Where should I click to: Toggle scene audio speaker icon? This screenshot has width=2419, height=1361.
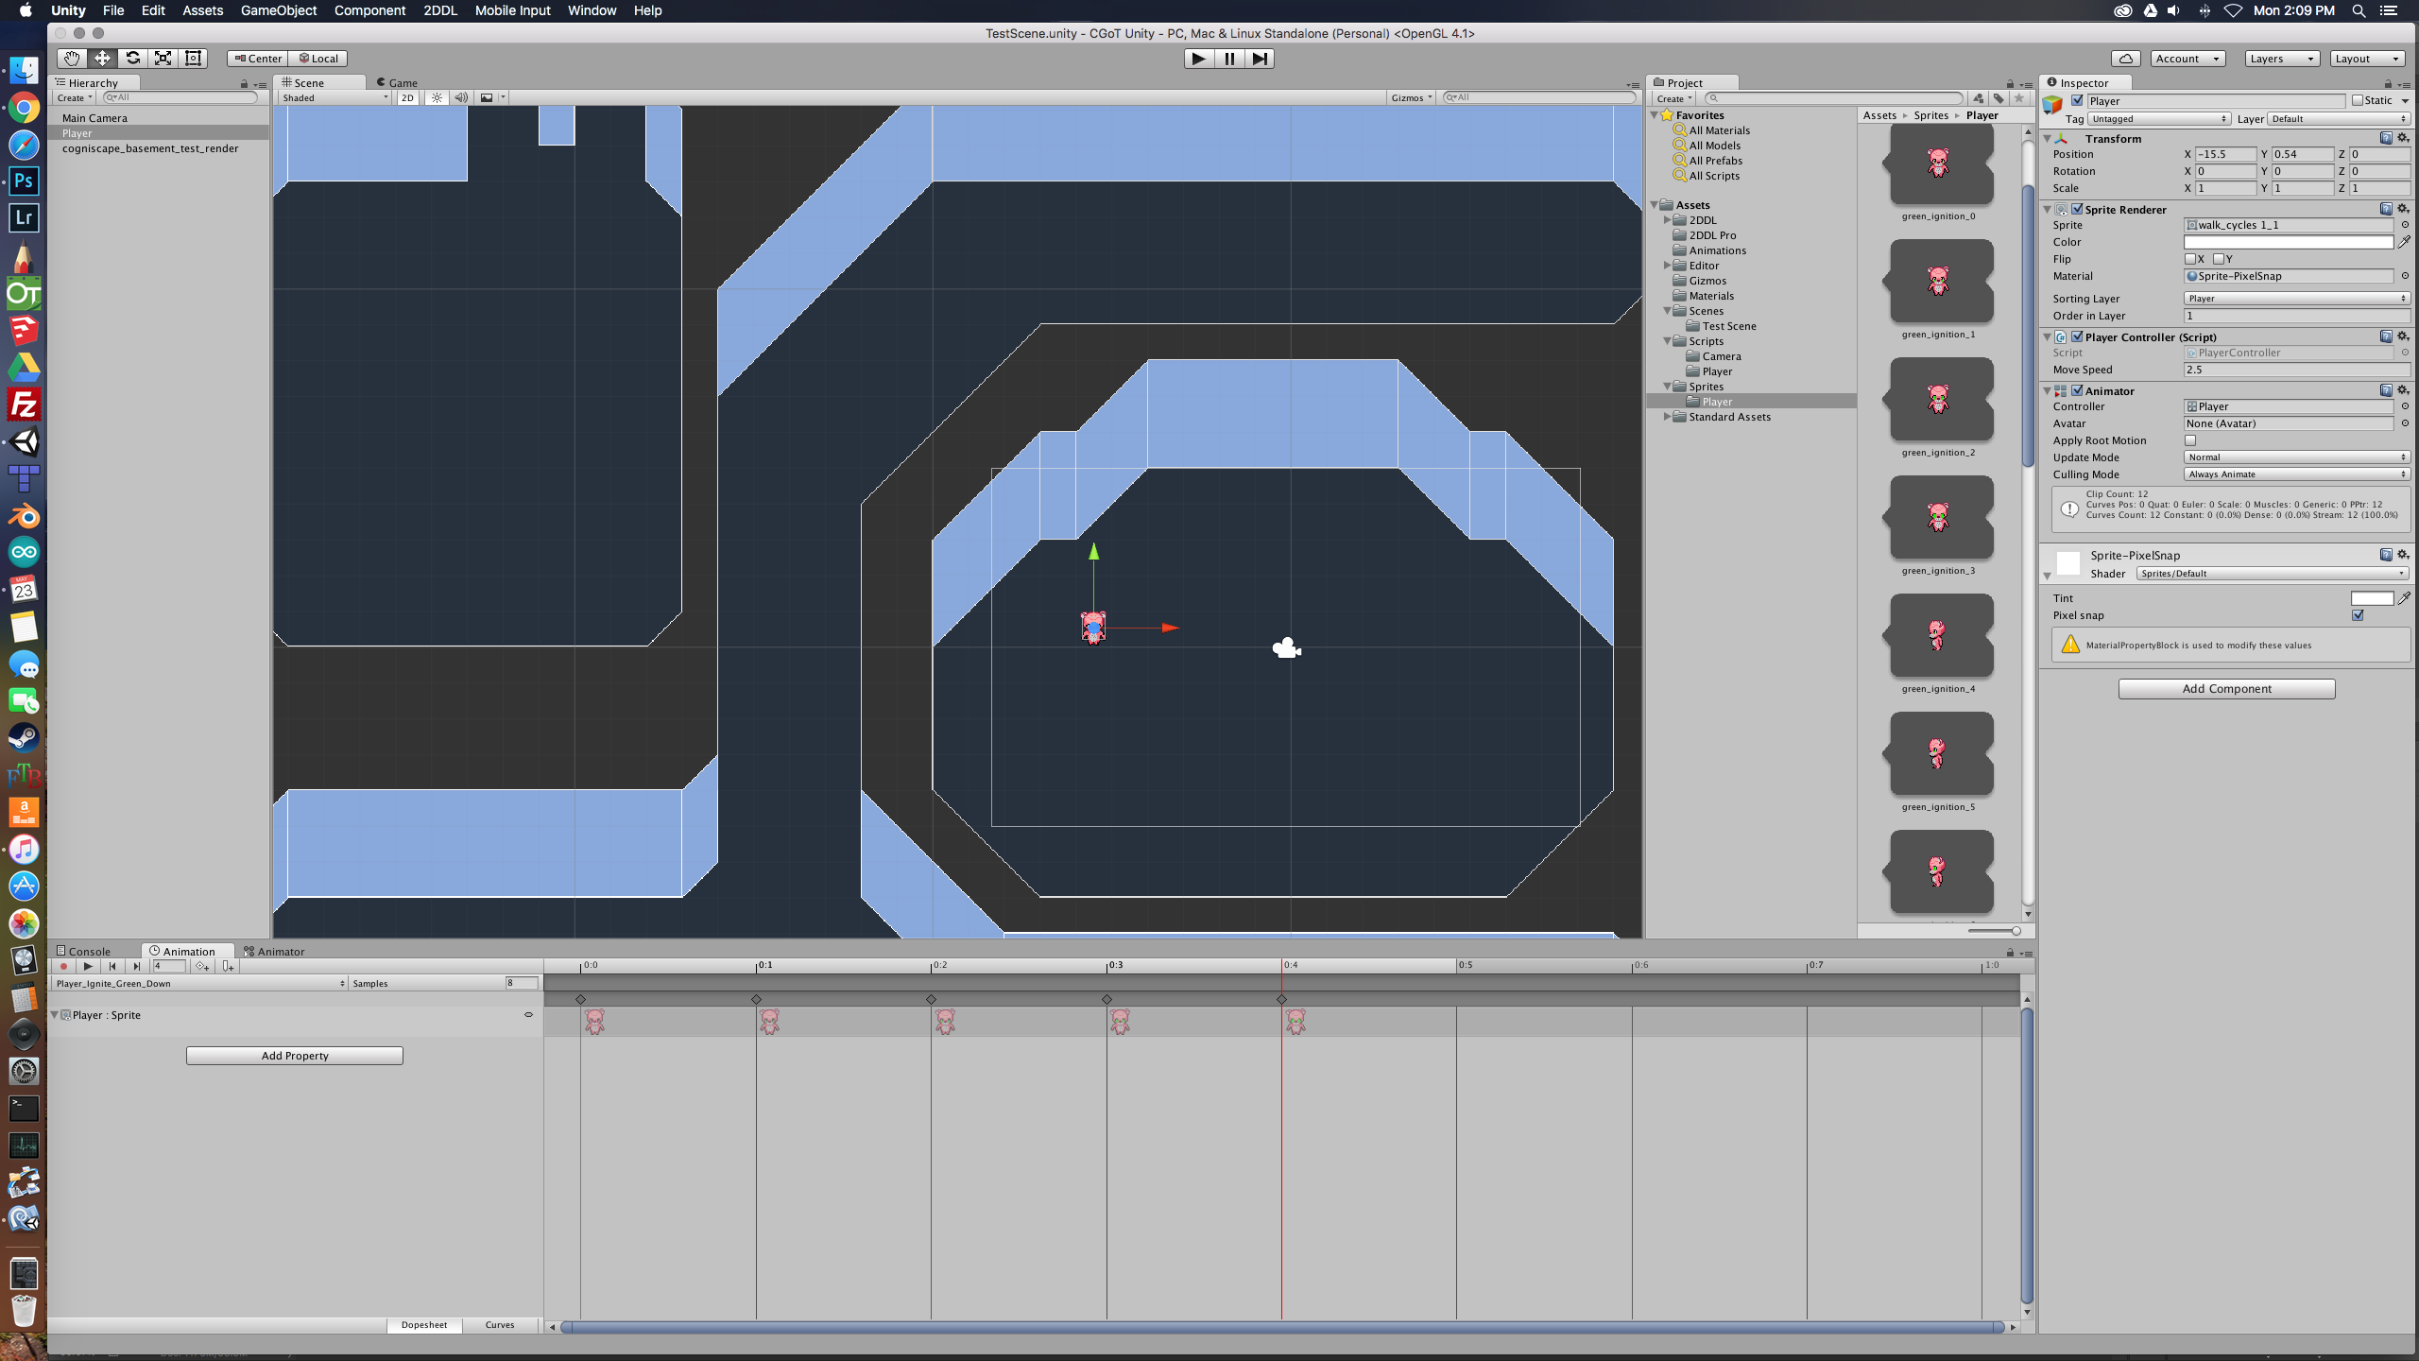461,97
